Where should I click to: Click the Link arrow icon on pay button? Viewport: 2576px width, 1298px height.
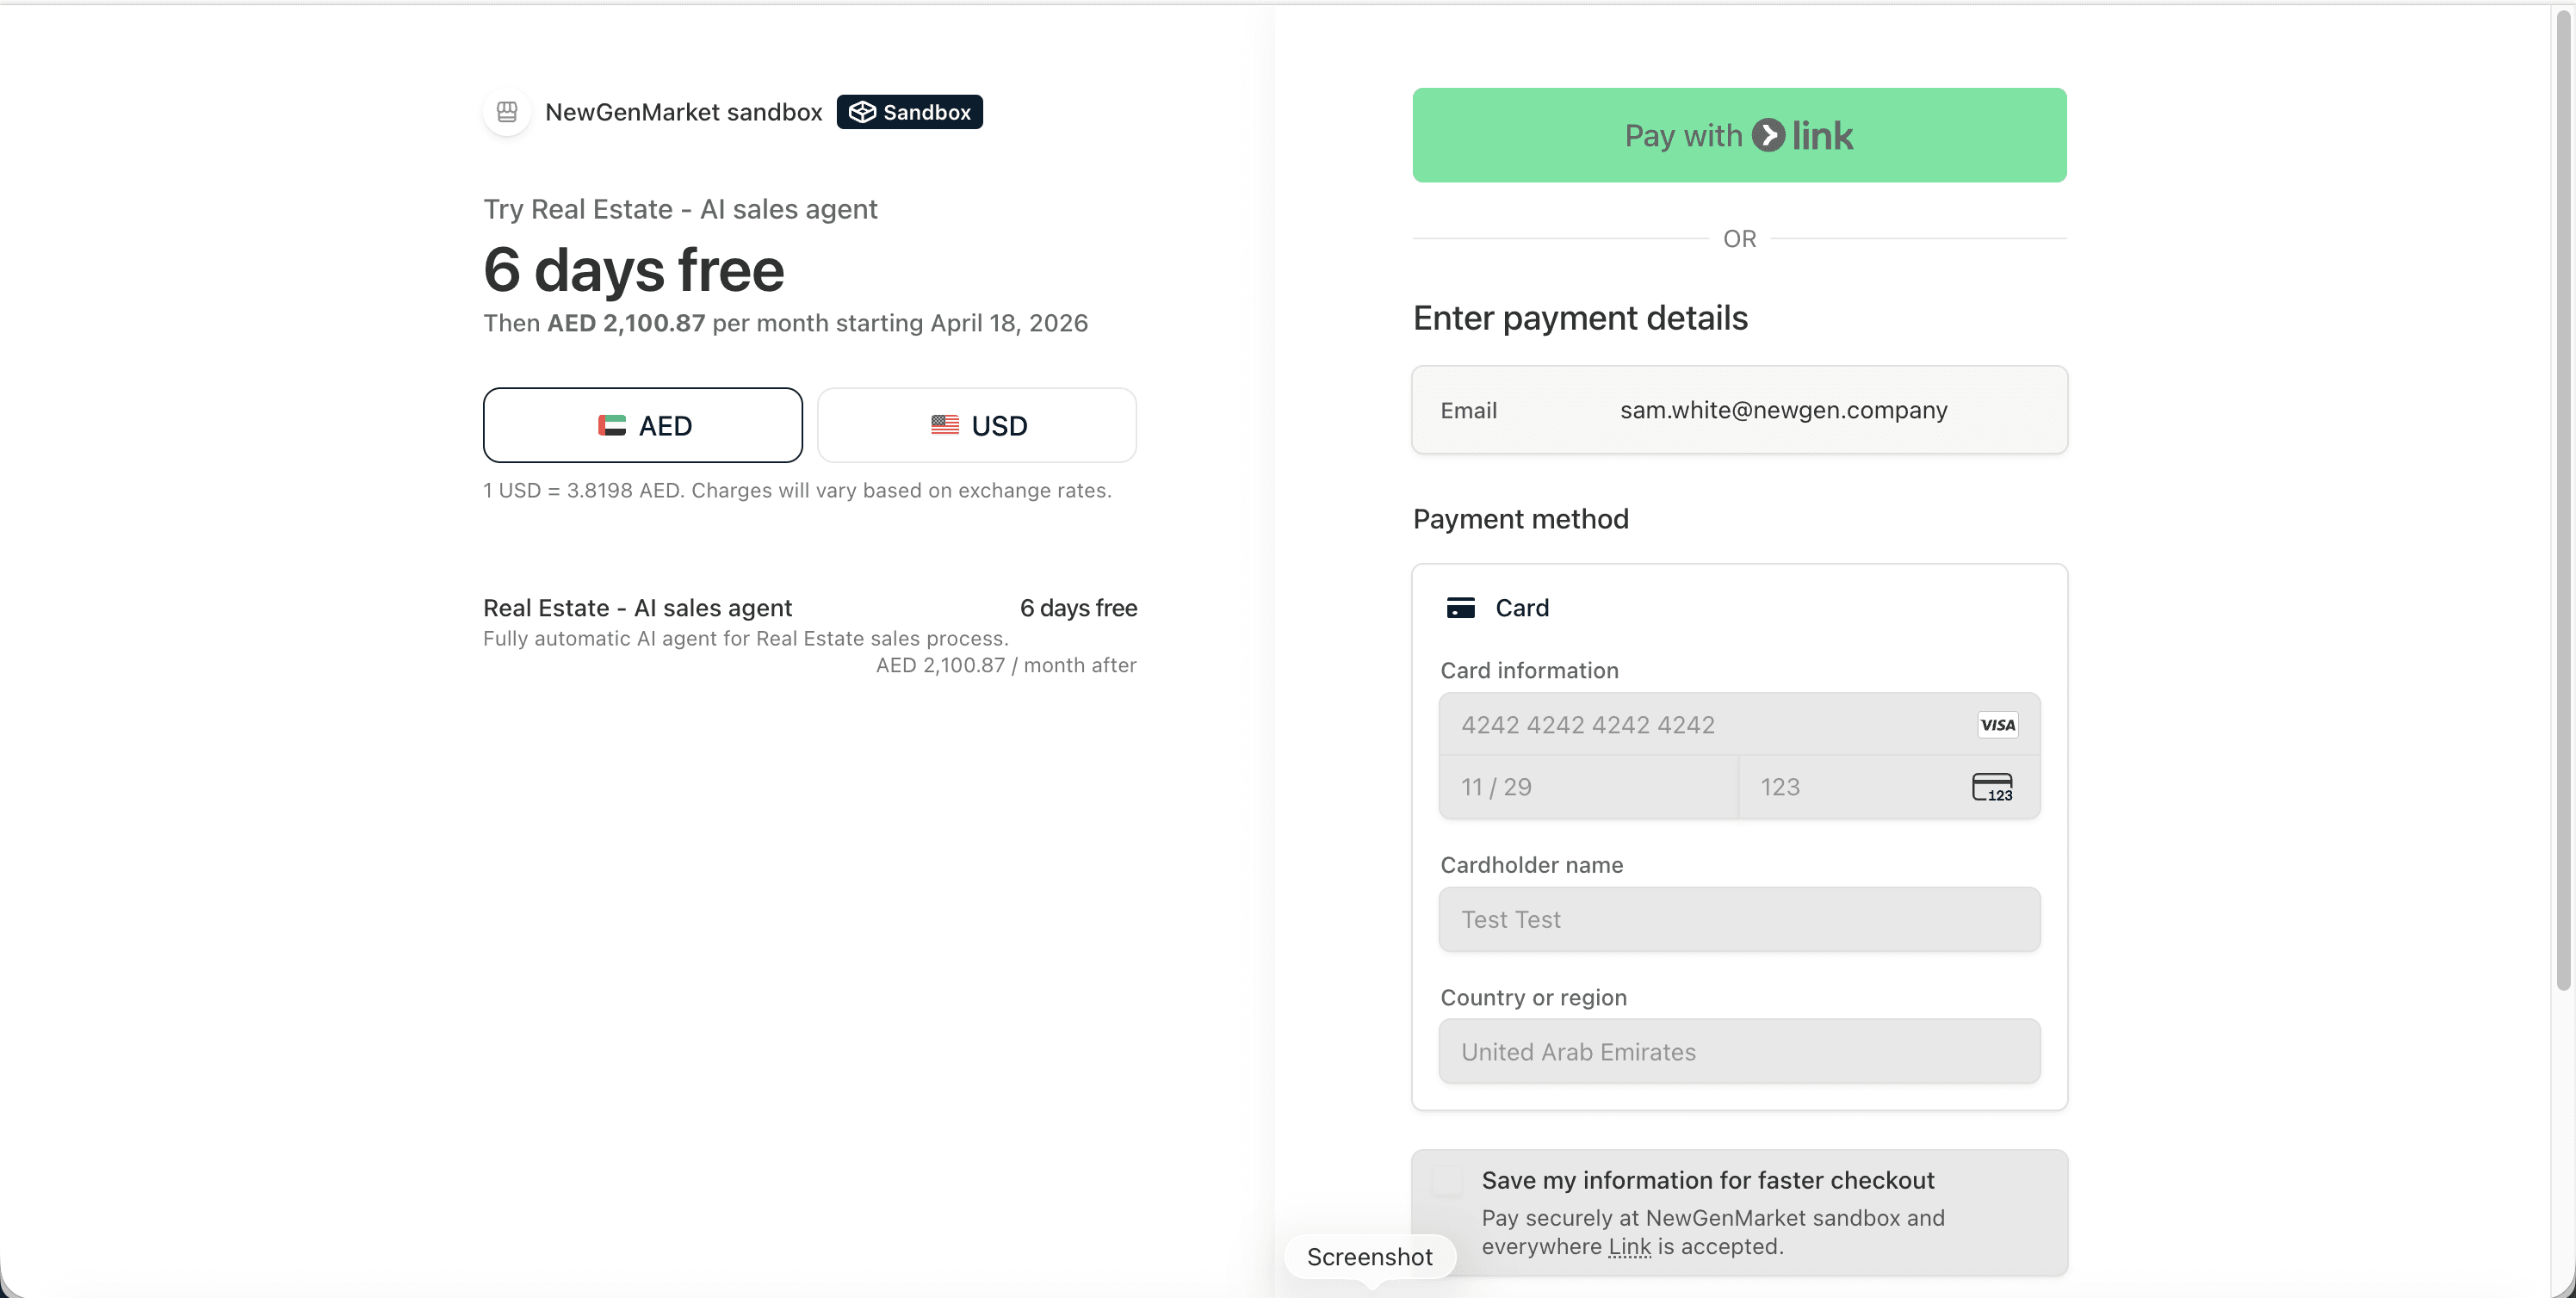1768,135
